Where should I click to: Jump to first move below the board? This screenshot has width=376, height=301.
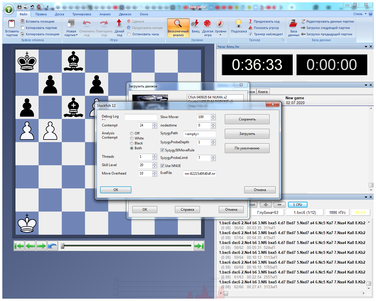tap(19, 246)
